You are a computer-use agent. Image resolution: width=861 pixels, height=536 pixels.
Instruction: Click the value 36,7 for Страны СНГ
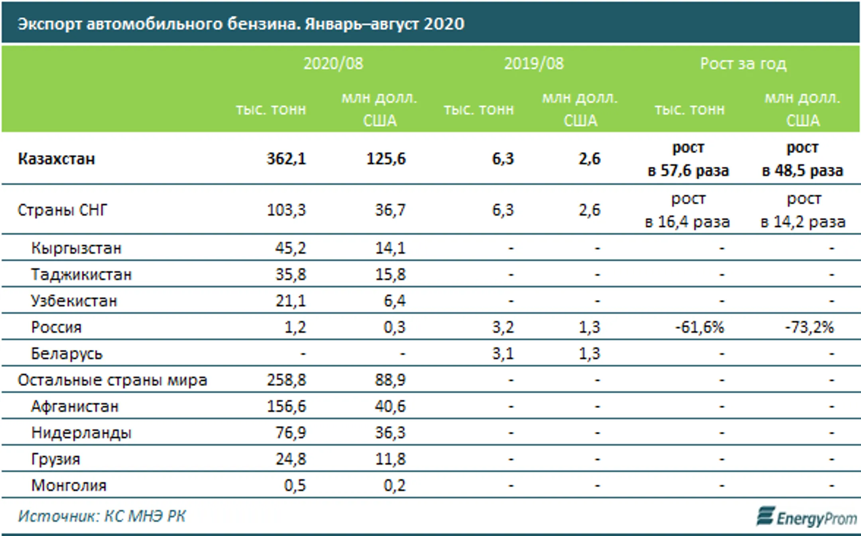390,210
